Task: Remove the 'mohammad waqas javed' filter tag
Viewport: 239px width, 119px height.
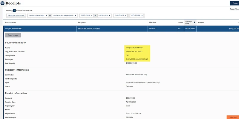Action: click(x=76, y=16)
